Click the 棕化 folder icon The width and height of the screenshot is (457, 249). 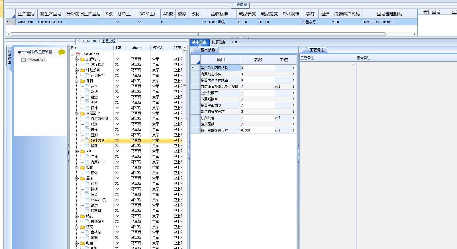click(83, 167)
